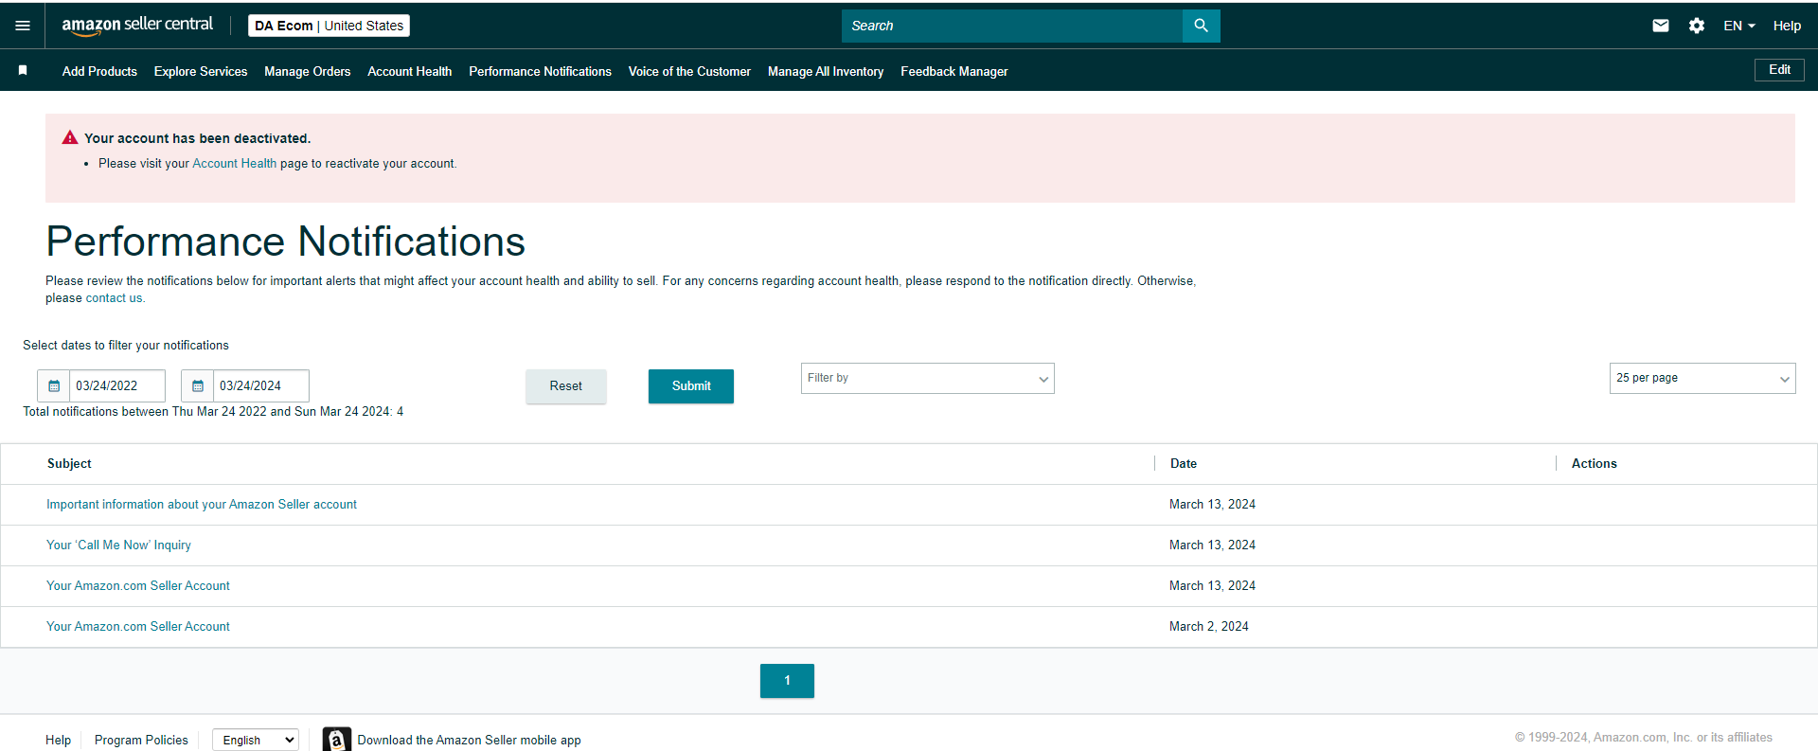The height and width of the screenshot is (751, 1818).
Task: Click the footer Help link
Action: pyautogui.click(x=58, y=740)
